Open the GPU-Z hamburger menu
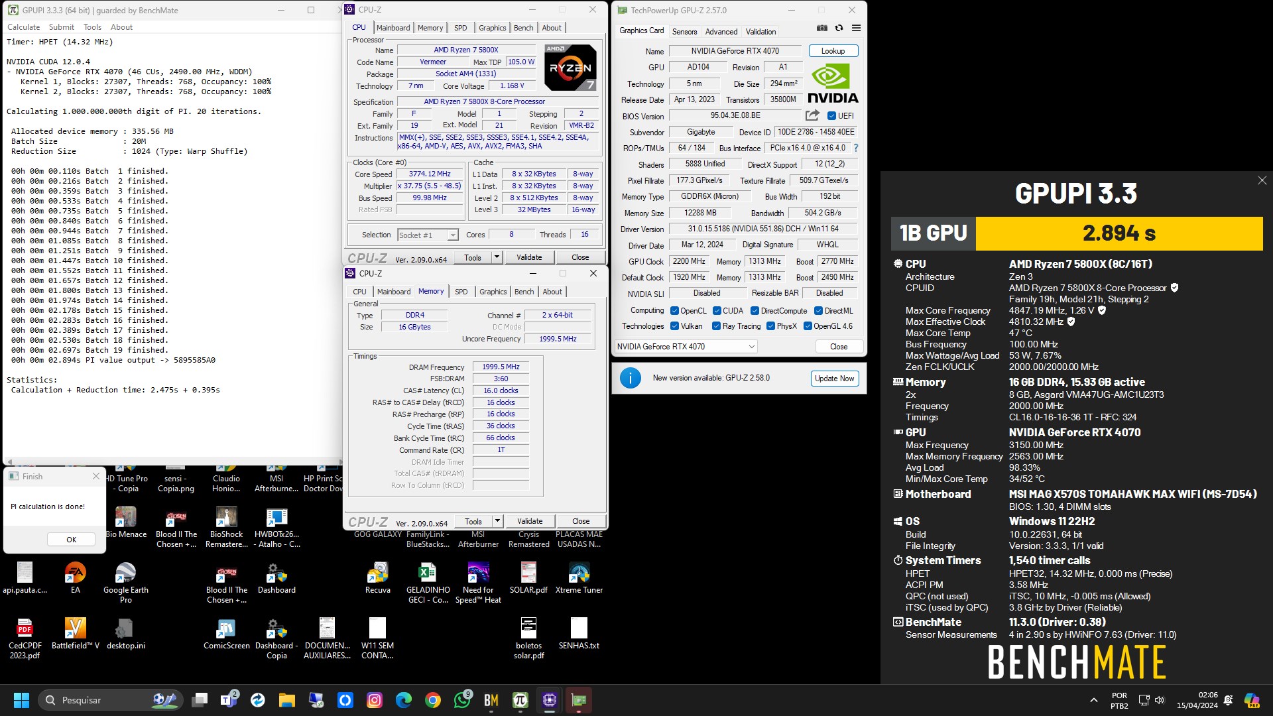 point(856,28)
